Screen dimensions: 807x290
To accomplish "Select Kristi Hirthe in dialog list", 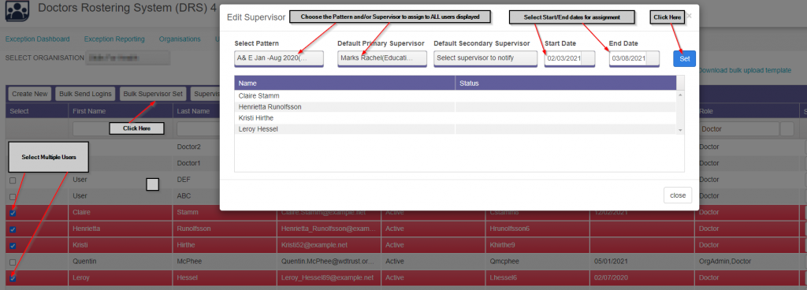I will [344, 117].
